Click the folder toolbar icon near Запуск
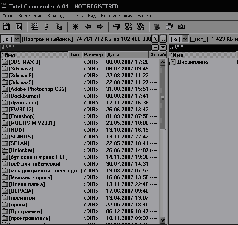 [181, 27]
